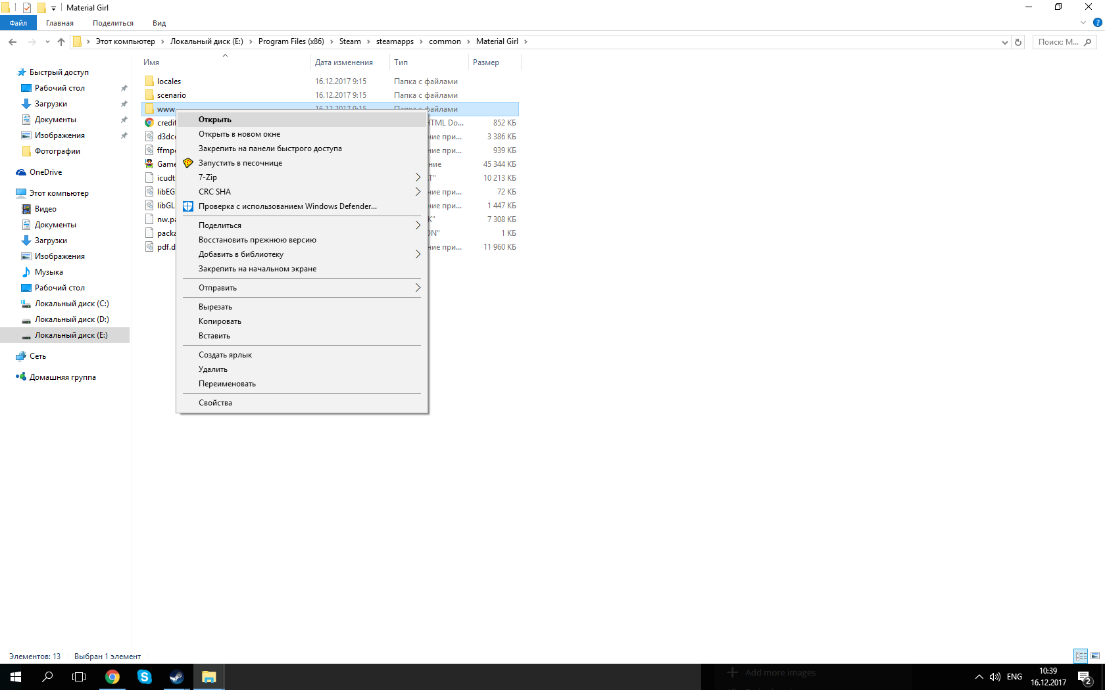Image resolution: width=1105 pixels, height=690 pixels.
Task: Expand the CRC SHA submenu
Action: click(x=418, y=192)
